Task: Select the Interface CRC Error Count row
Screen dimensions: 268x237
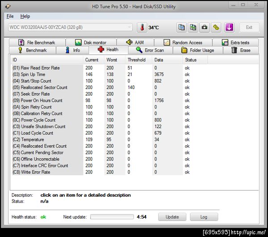Action: tap(109, 165)
